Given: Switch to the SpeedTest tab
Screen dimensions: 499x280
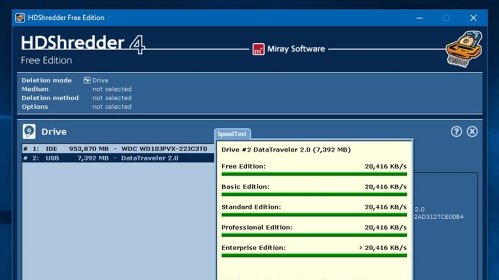Looking at the screenshot, I should 231,134.
